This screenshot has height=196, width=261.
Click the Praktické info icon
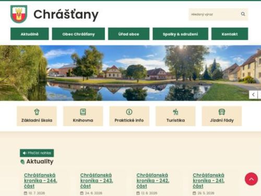click(129, 112)
